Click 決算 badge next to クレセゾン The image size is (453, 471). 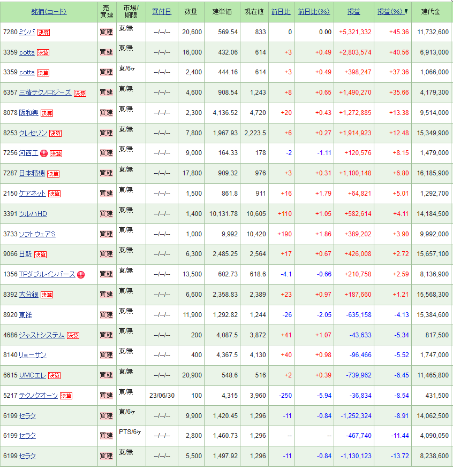(x=55, y=133)
